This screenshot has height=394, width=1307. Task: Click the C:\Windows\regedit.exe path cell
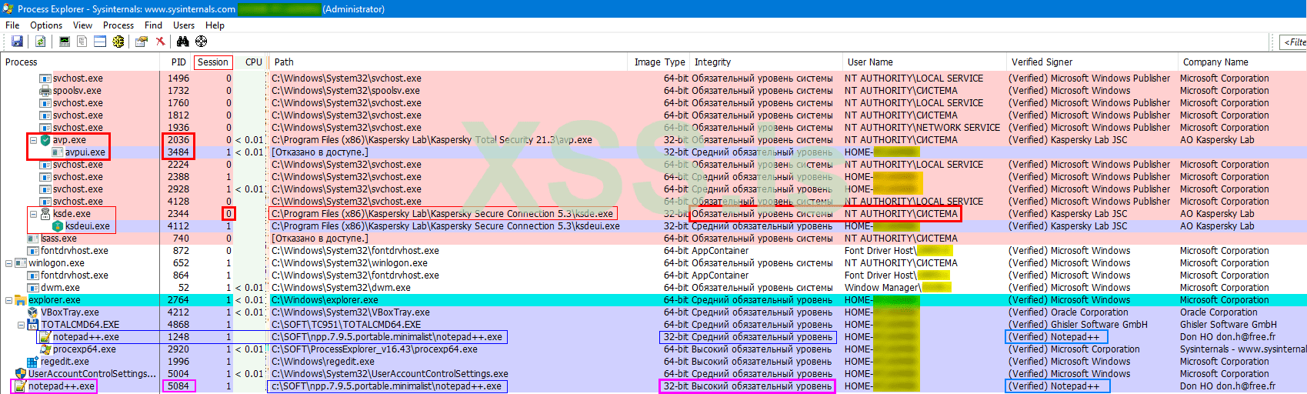coord(323,362)
